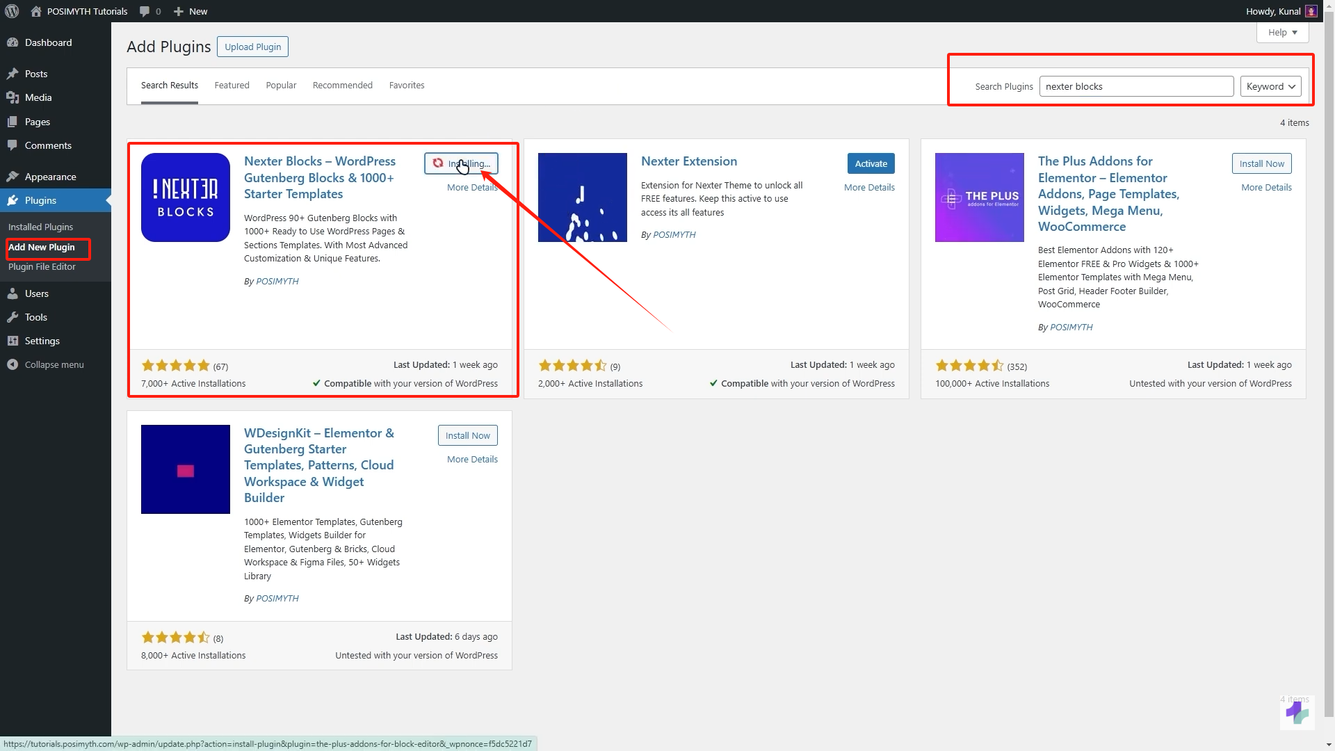
Task: Click the Search Plugins input field
Action: pyautogui.click(x=1136, y=86)
